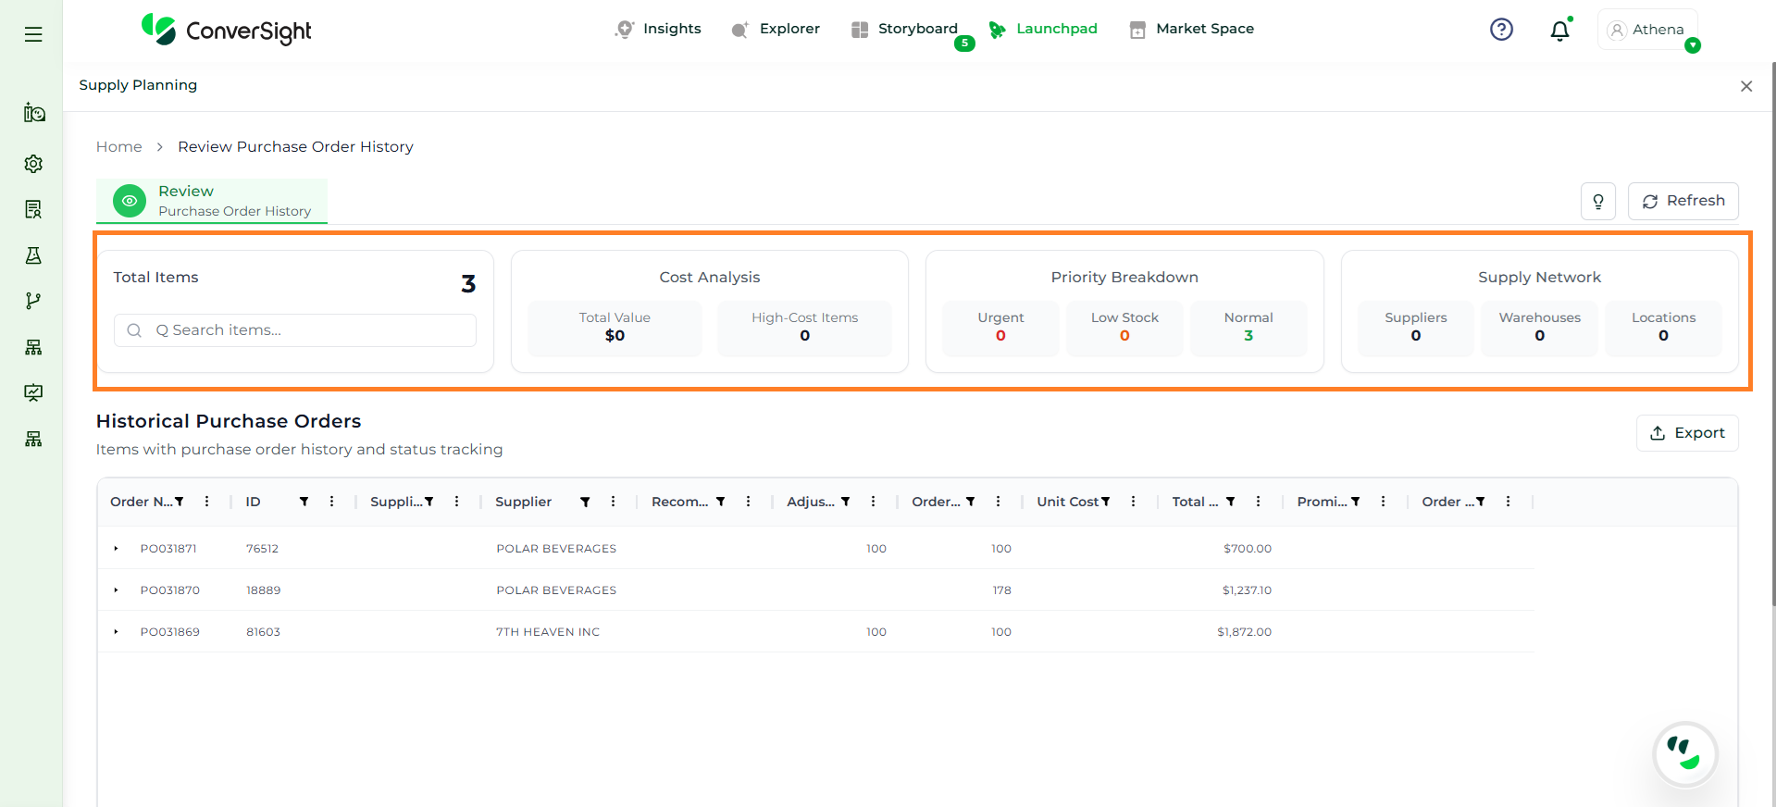Click the help question mark icon

(x=1501, y=30)
